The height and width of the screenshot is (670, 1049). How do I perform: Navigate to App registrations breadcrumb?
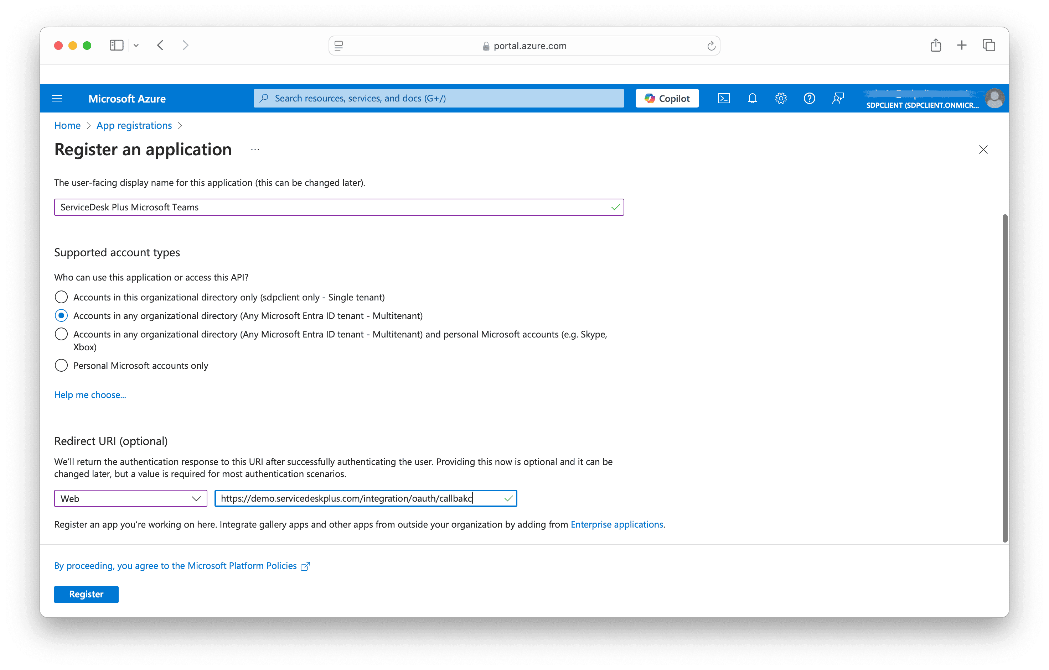click(x=134, y=125)
